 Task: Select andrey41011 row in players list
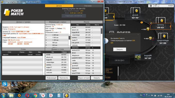tap(85, 50)
